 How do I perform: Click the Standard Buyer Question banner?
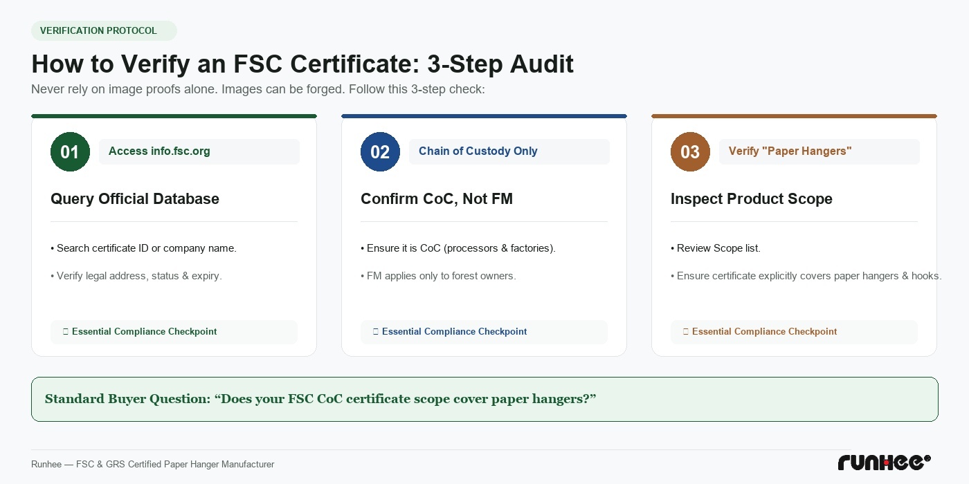pos(484,399)
